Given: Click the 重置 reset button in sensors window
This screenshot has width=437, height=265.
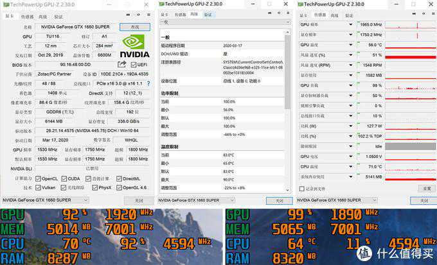Looking at the screenshot, I should (x=426, y=189).
